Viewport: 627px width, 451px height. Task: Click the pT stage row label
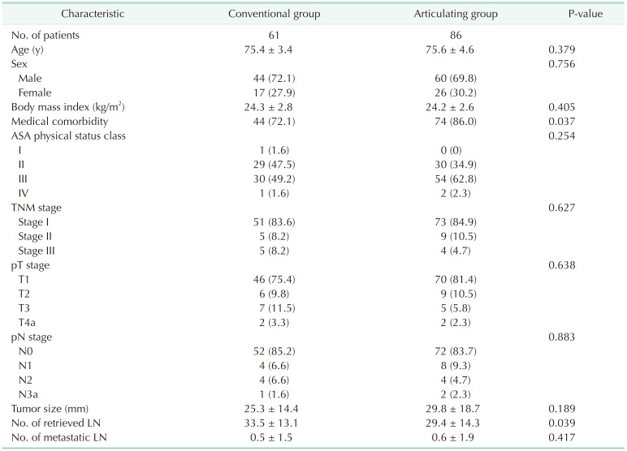pyautogui.click(x=32, y=267)
